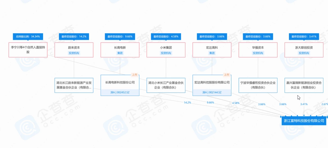
Task: Open 湖北长江蔚来新能源产业发展基金合伙企业 node
Action: [x=74, y=85]
